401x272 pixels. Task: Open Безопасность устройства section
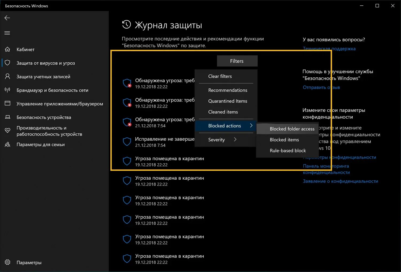[x=44, y=117]
